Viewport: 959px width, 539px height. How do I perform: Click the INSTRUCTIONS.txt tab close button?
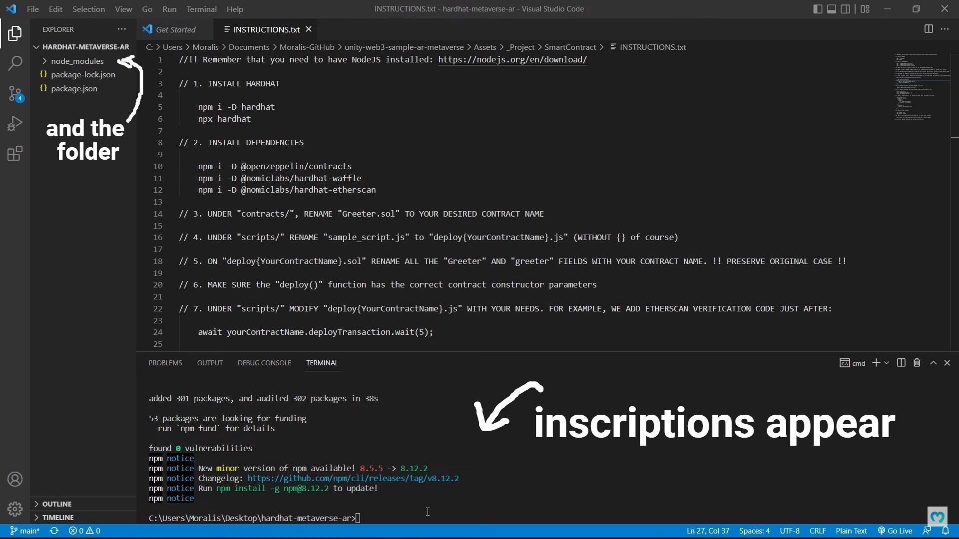309,29
